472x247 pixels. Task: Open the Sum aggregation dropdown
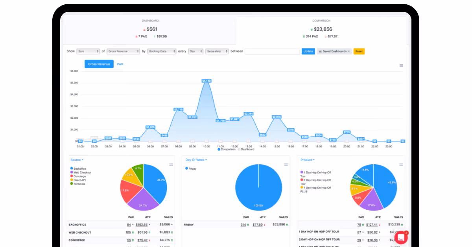click(88, 51)
